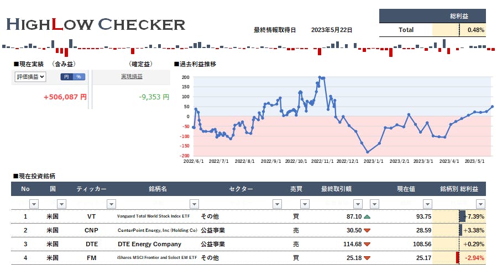The image size is (497, 265).
Task: Click the green up arrow in VT row
Action: 368,216
